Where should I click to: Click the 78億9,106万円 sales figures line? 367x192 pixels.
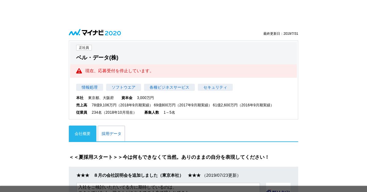tap(183, 105)
